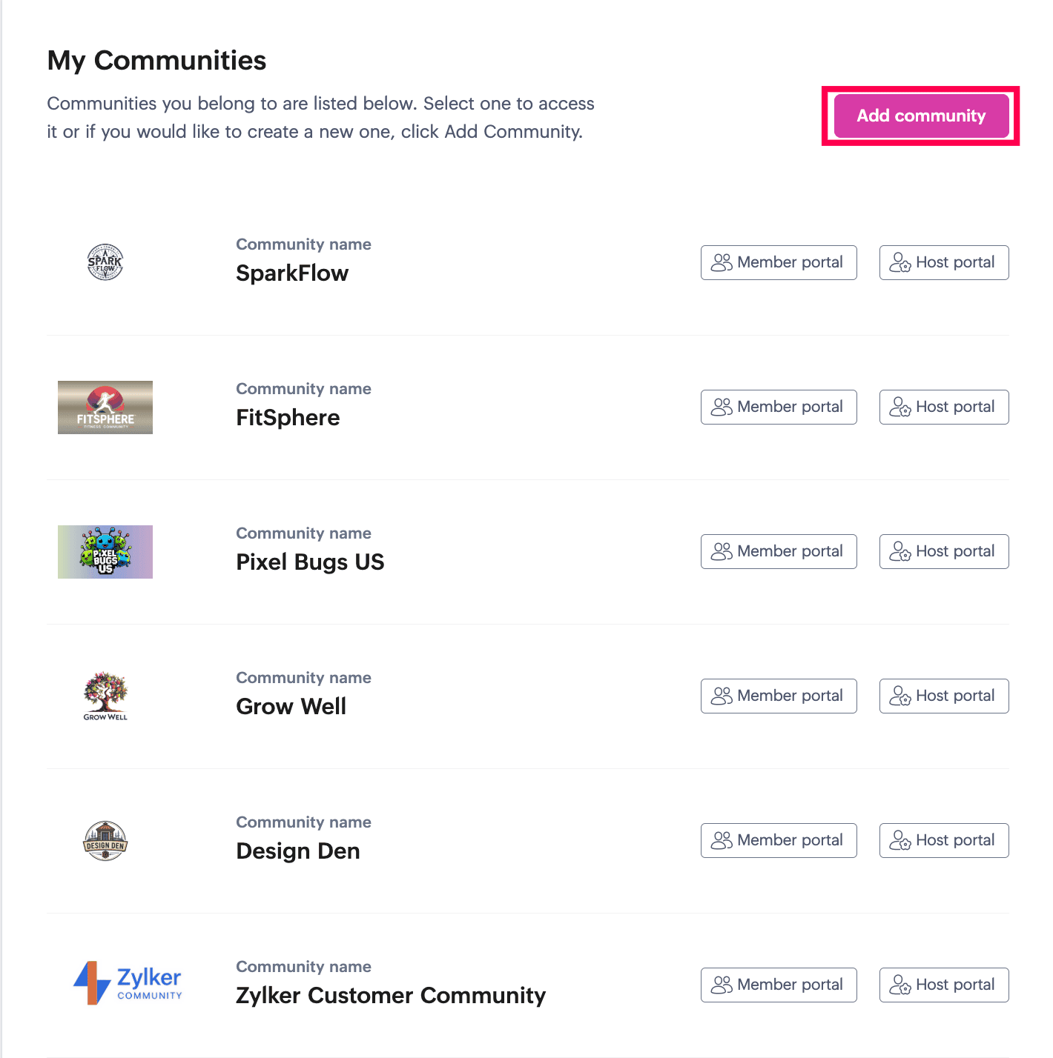This screenshot has width=1053, height=1058.
Task: Select the Design Den community name
Action: (298, 851)
